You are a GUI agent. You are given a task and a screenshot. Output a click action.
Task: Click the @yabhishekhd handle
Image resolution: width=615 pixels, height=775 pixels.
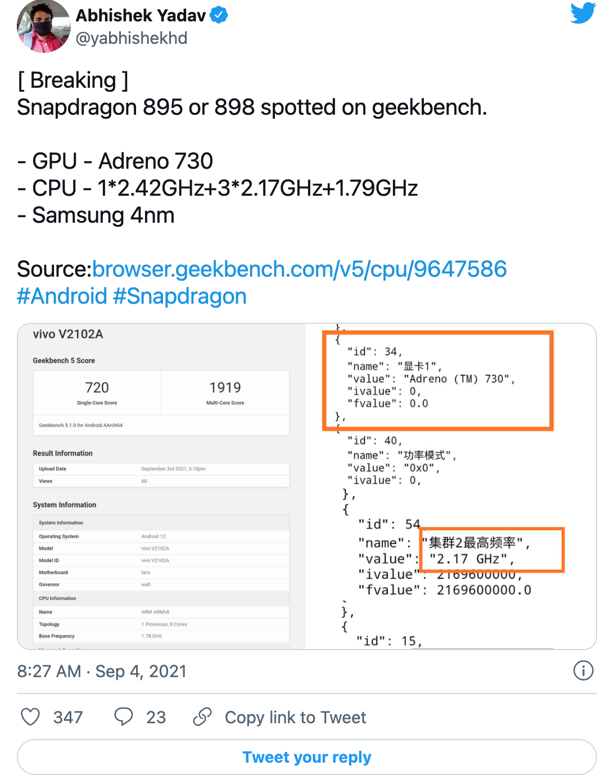(x=132, y=38)
